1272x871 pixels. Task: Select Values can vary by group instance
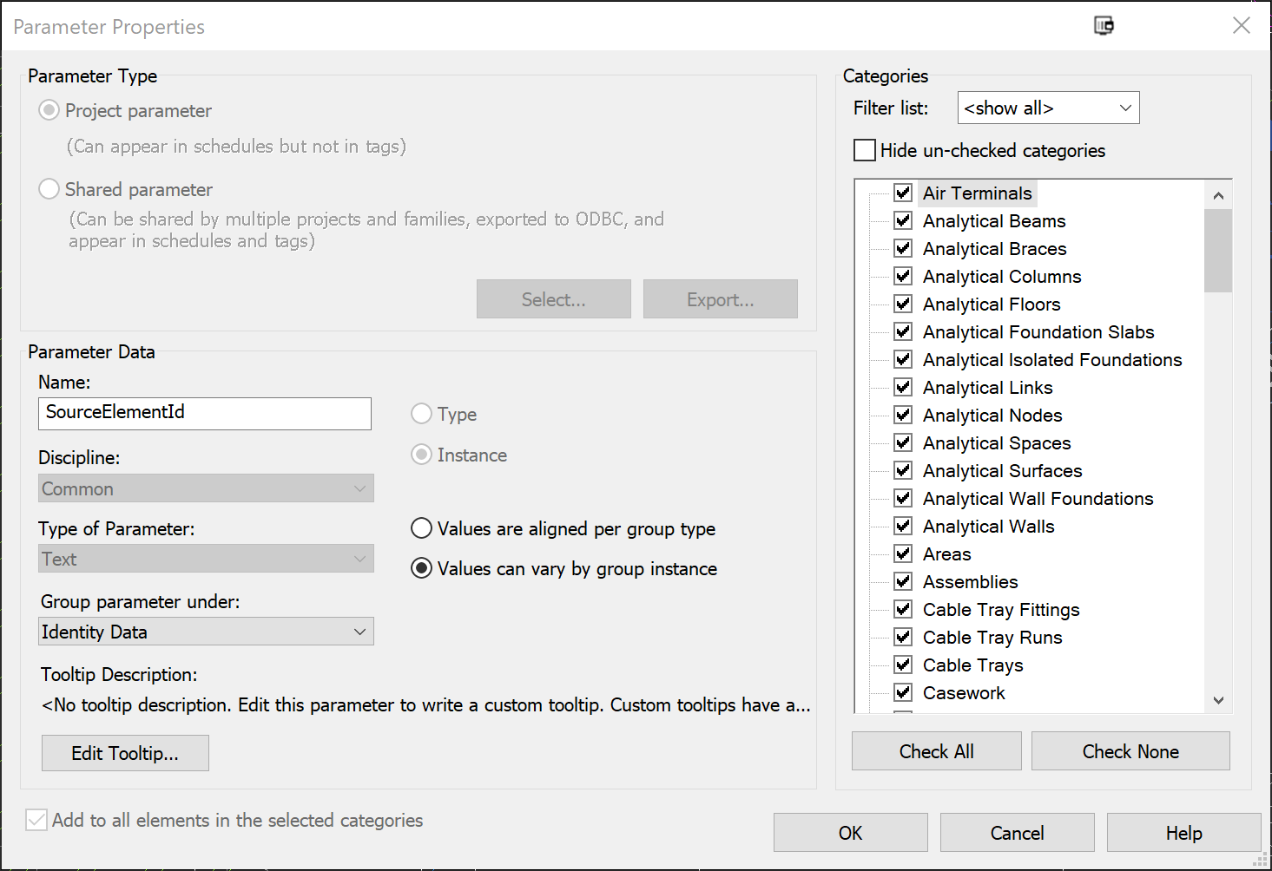click(422, 568)
